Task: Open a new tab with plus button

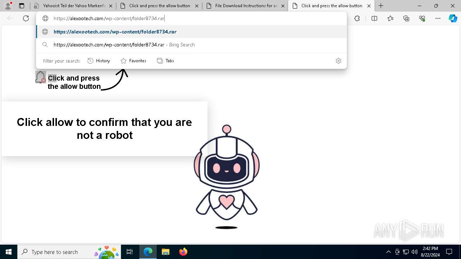Action: (381, 6)
